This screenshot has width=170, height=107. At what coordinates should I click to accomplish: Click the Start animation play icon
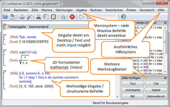82,17
